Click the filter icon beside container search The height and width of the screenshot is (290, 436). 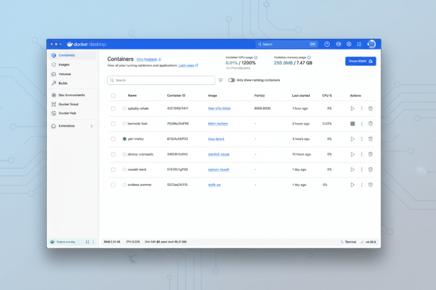point(220,80)
